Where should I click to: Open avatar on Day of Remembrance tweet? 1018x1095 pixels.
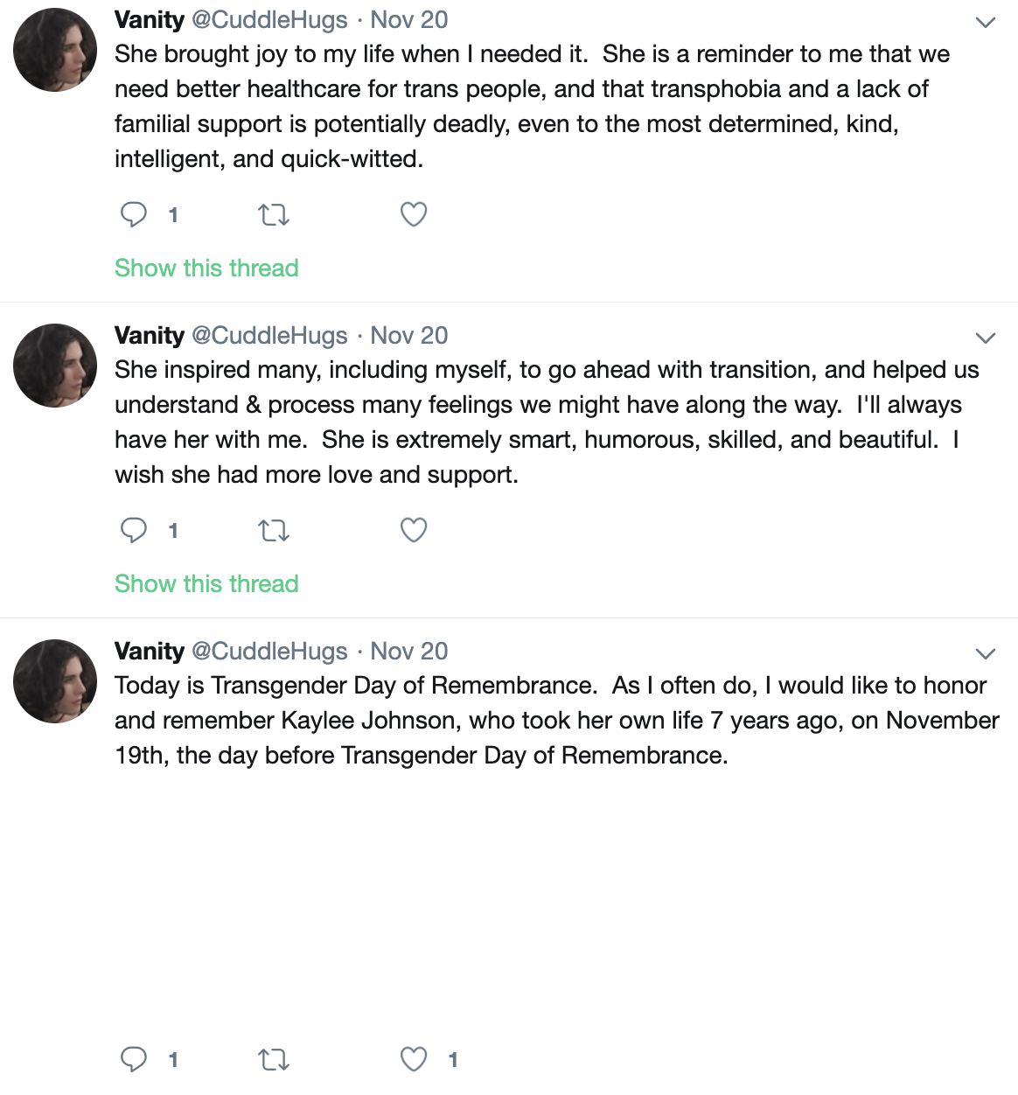pos(54,681)
